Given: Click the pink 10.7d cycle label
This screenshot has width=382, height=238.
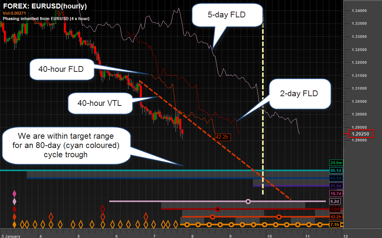Looking at the screenshot, I should coord(335,194).
